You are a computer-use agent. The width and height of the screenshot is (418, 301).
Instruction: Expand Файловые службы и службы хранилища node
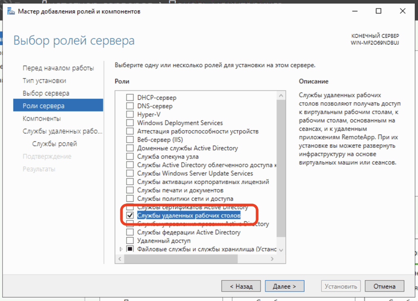[x=121, y=249]
